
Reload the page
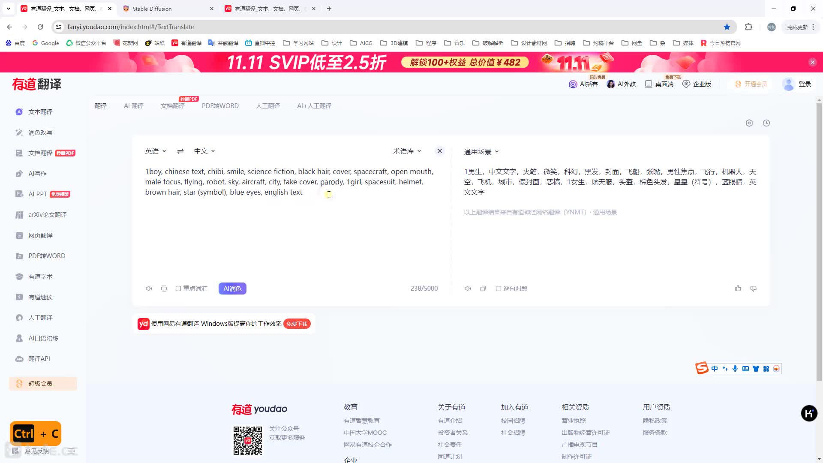pos(40,27)
